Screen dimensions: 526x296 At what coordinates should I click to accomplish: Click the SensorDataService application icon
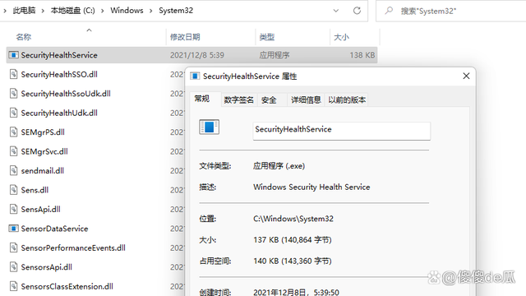[13, 229]
